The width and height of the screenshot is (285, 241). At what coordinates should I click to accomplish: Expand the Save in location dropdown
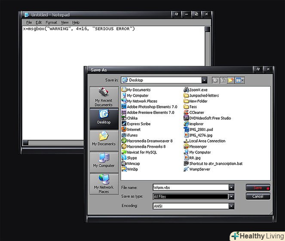(204, 80)
